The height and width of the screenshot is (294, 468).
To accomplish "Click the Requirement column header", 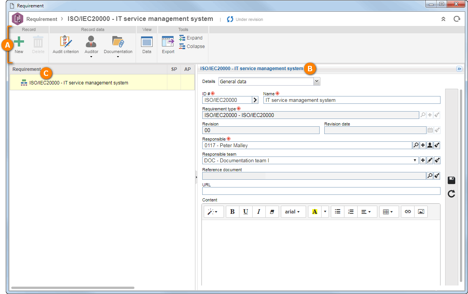I will click(x=88, y=69).
